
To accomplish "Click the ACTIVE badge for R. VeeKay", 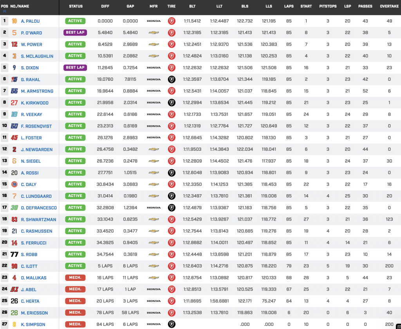I will pyautogui.click(x=75, y=114).
